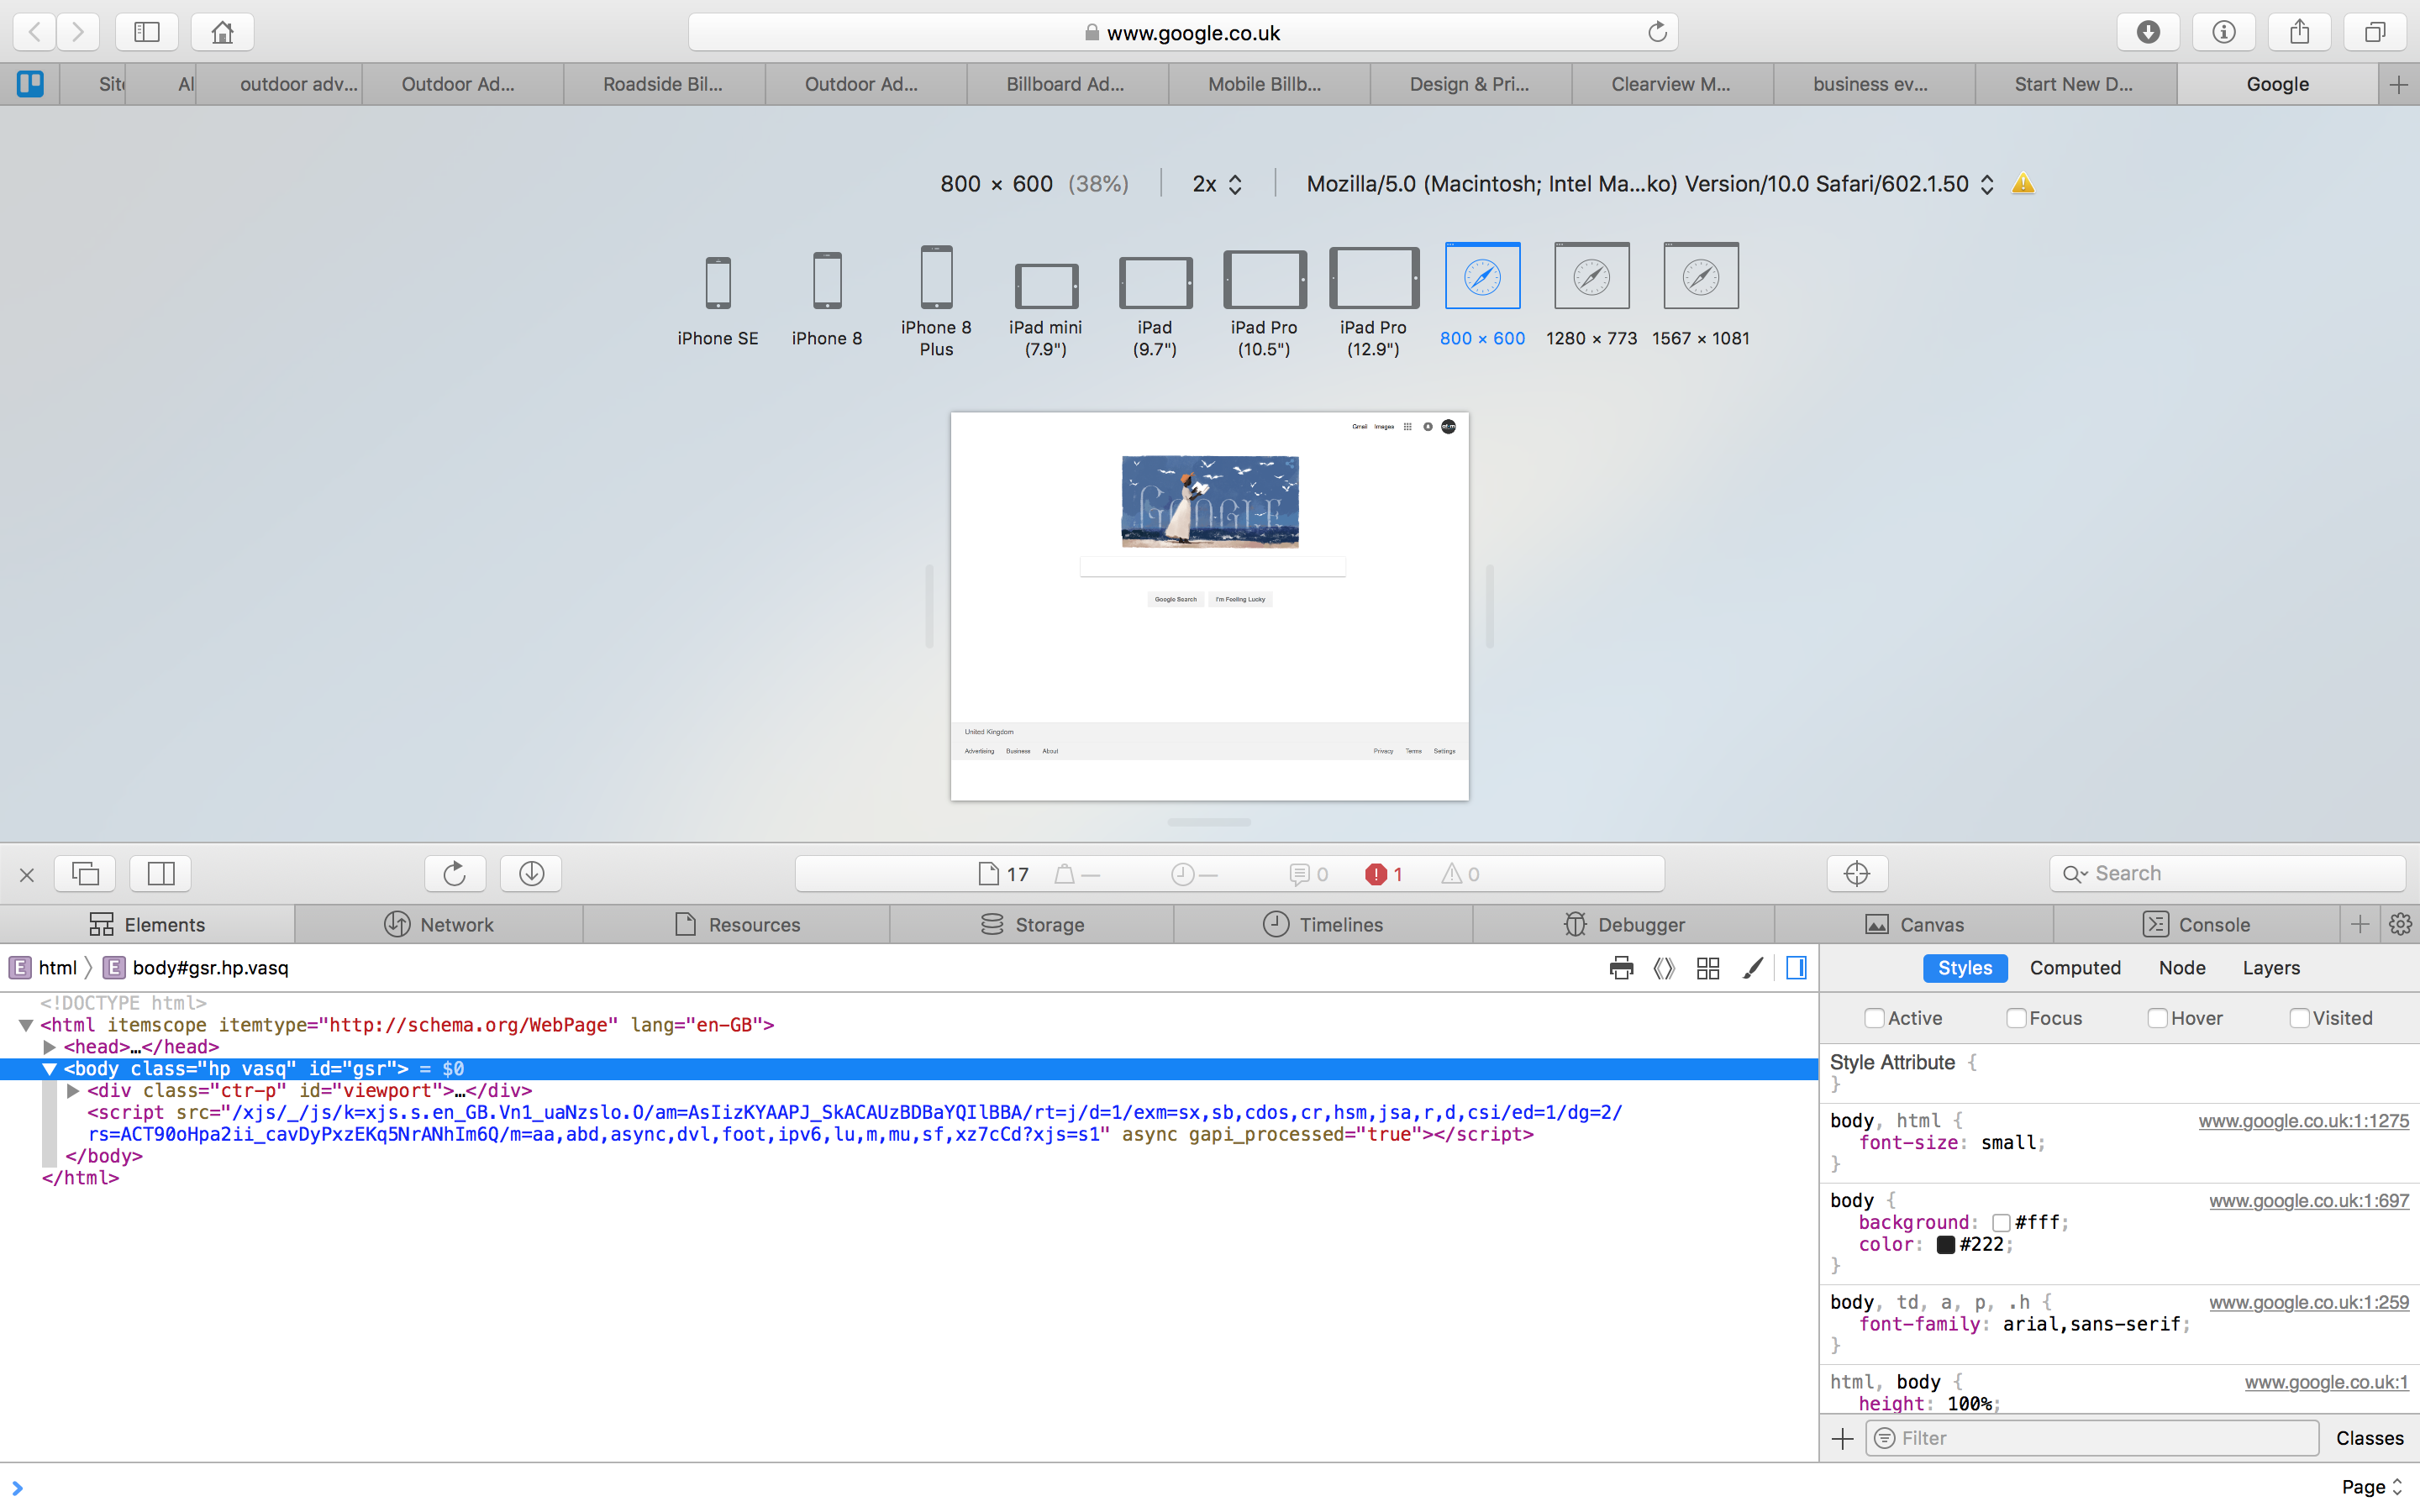The height and width of the screenshot is (1512, 2420).
Task: Click the Classes button
Action: click(x=2369, y=1437)
